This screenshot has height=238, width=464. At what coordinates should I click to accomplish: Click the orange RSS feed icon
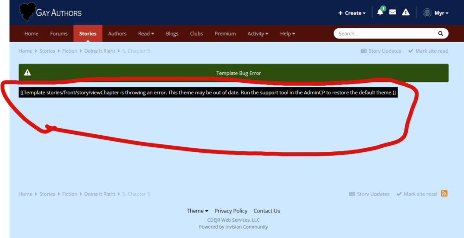point(444,194)
